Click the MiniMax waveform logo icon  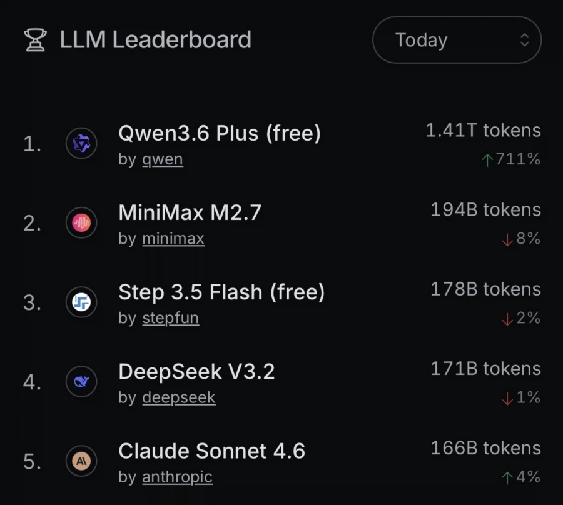[81, 223]
